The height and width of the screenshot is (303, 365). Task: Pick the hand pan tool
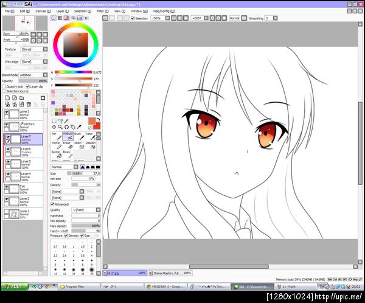pos(73,127)
